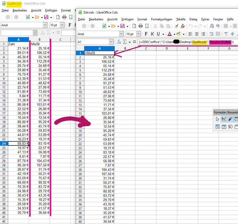238x224 pixels.
Task: Open Tabelle menu in Ziel.ods
Action: coord(181,19)
